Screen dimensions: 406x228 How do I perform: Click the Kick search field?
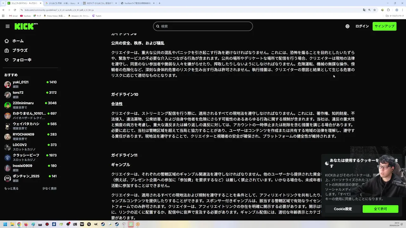[x=203, y=26]
